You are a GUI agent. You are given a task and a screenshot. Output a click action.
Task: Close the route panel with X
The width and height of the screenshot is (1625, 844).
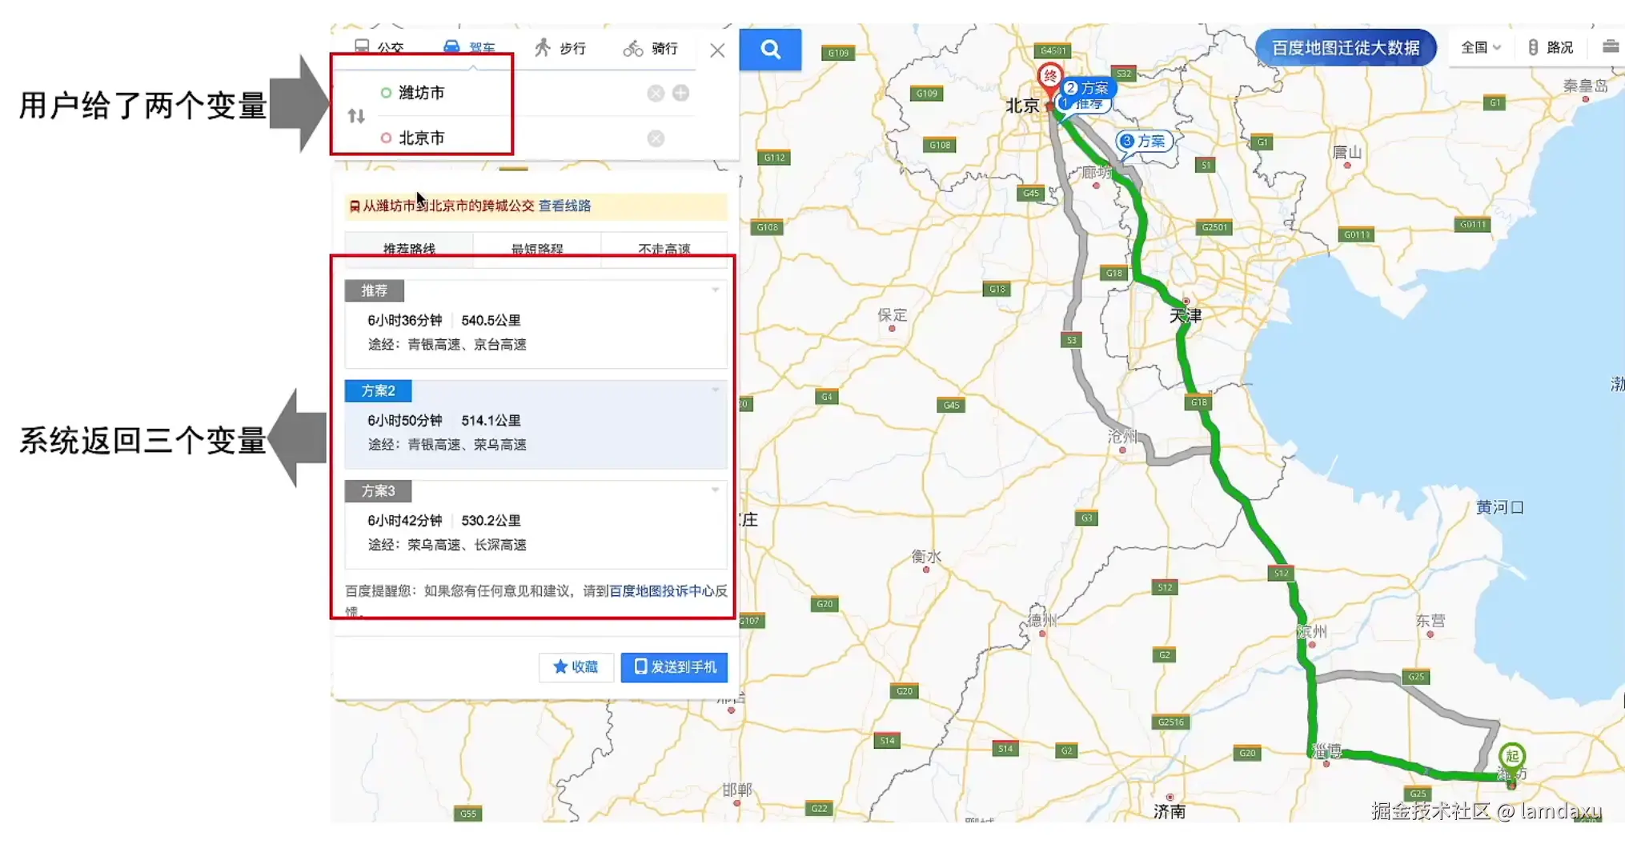(717, 50)
